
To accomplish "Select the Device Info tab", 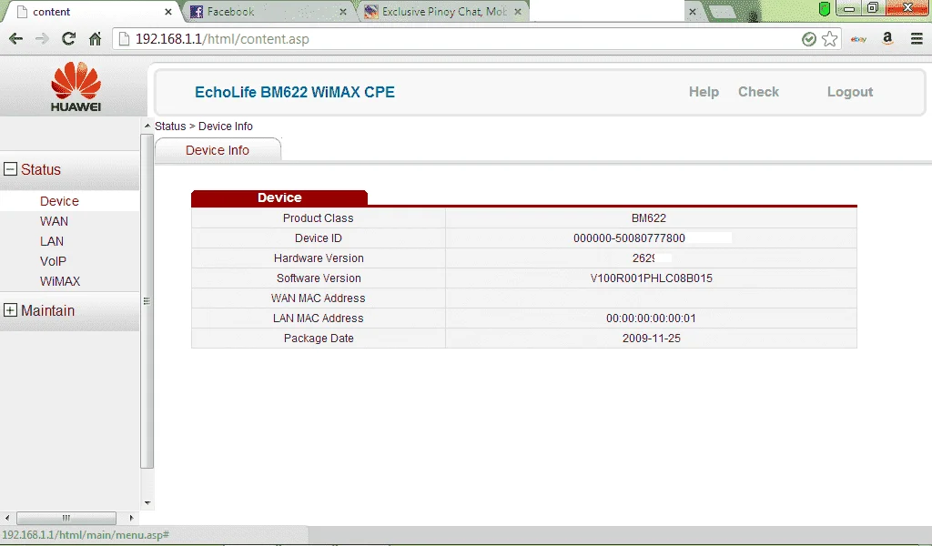I will pyautogui.click(x=218, y=150).
